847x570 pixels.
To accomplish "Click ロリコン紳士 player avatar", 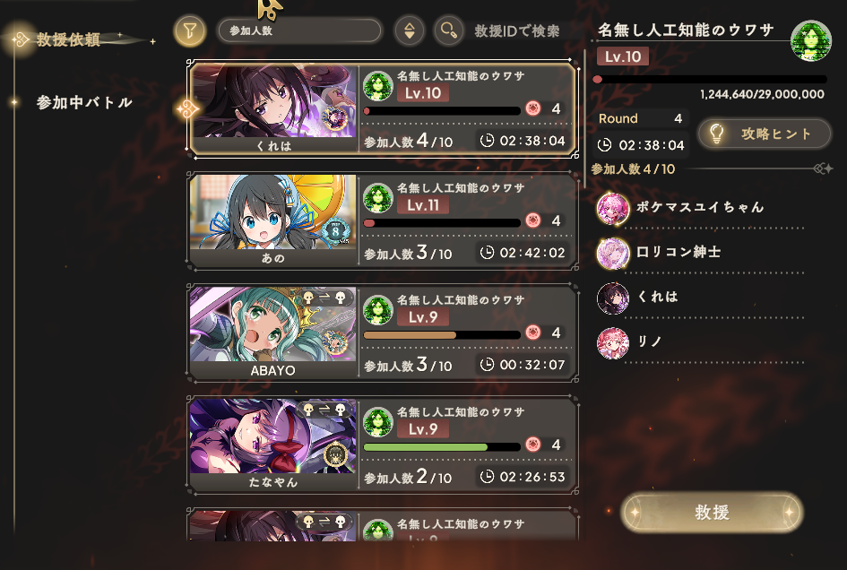I will click(613, 253).
